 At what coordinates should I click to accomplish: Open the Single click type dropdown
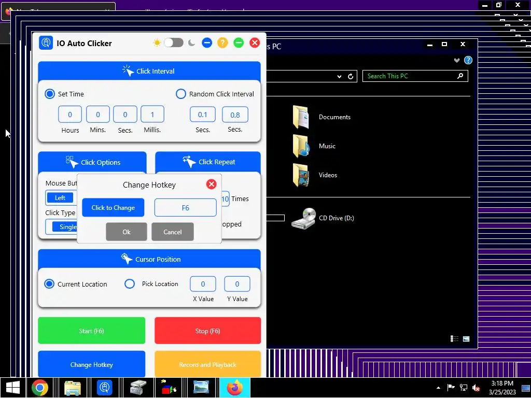pos(62,227)
